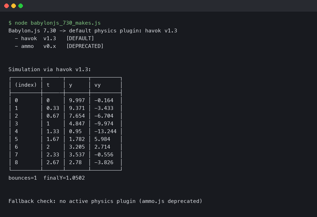Click the bounces=1 output text
317x217 pixels.
23,178
